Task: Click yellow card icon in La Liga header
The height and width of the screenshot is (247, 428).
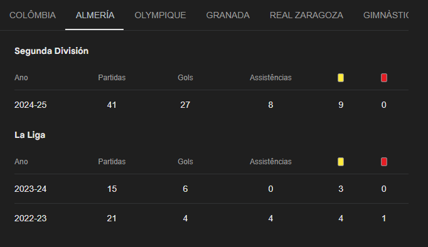Action: [341, 162]
